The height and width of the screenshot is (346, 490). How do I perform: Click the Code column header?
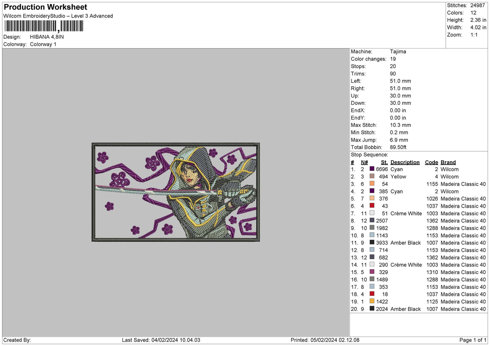[431, 162]
